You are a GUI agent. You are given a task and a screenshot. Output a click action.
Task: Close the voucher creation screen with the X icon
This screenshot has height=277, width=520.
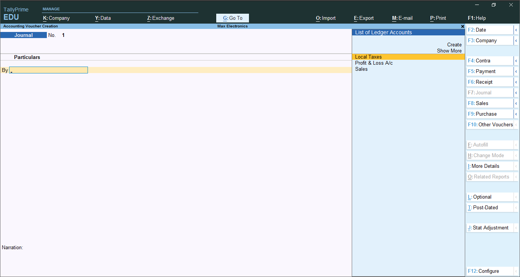tap(463, 27)
